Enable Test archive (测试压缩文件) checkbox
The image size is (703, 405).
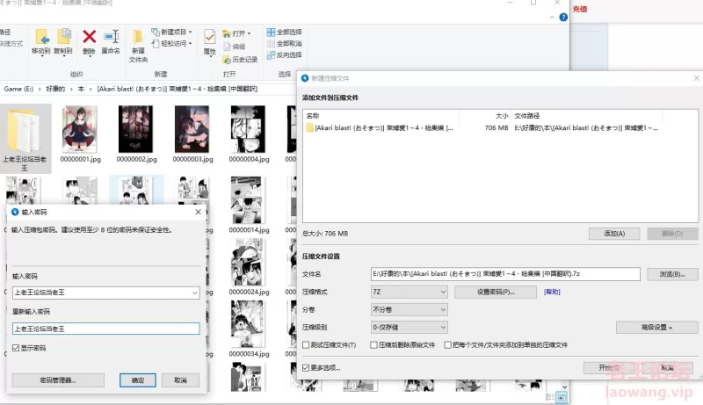pyautogui.click(x=306, y=345)
